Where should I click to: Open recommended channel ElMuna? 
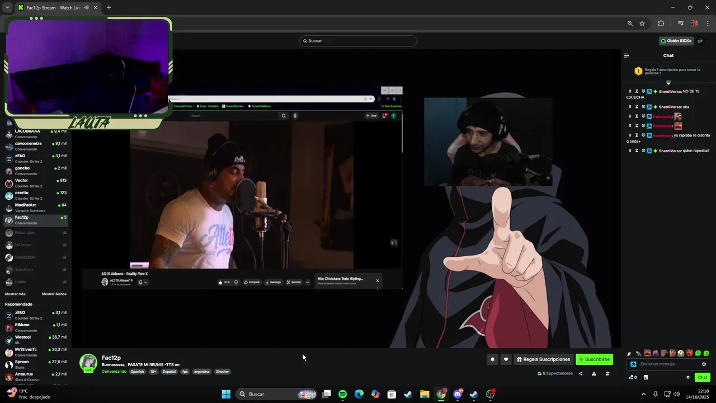[36, 327]
